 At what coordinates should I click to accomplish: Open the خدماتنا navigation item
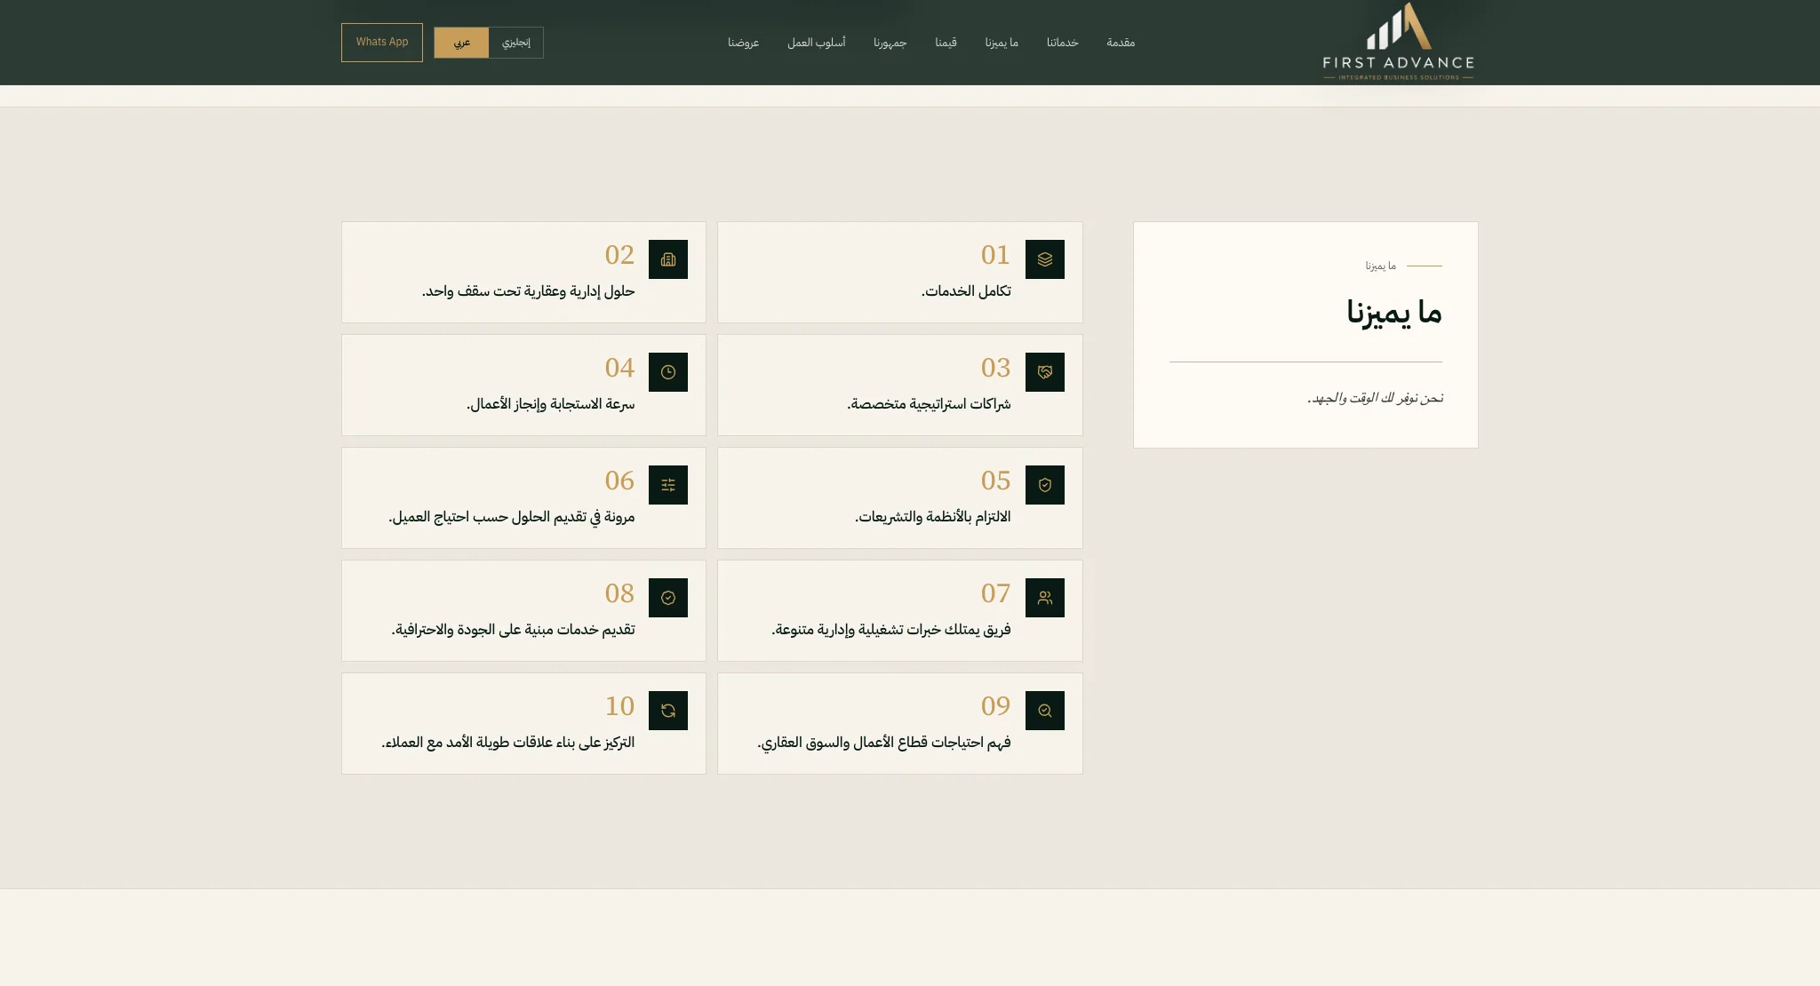(1062, 43)
